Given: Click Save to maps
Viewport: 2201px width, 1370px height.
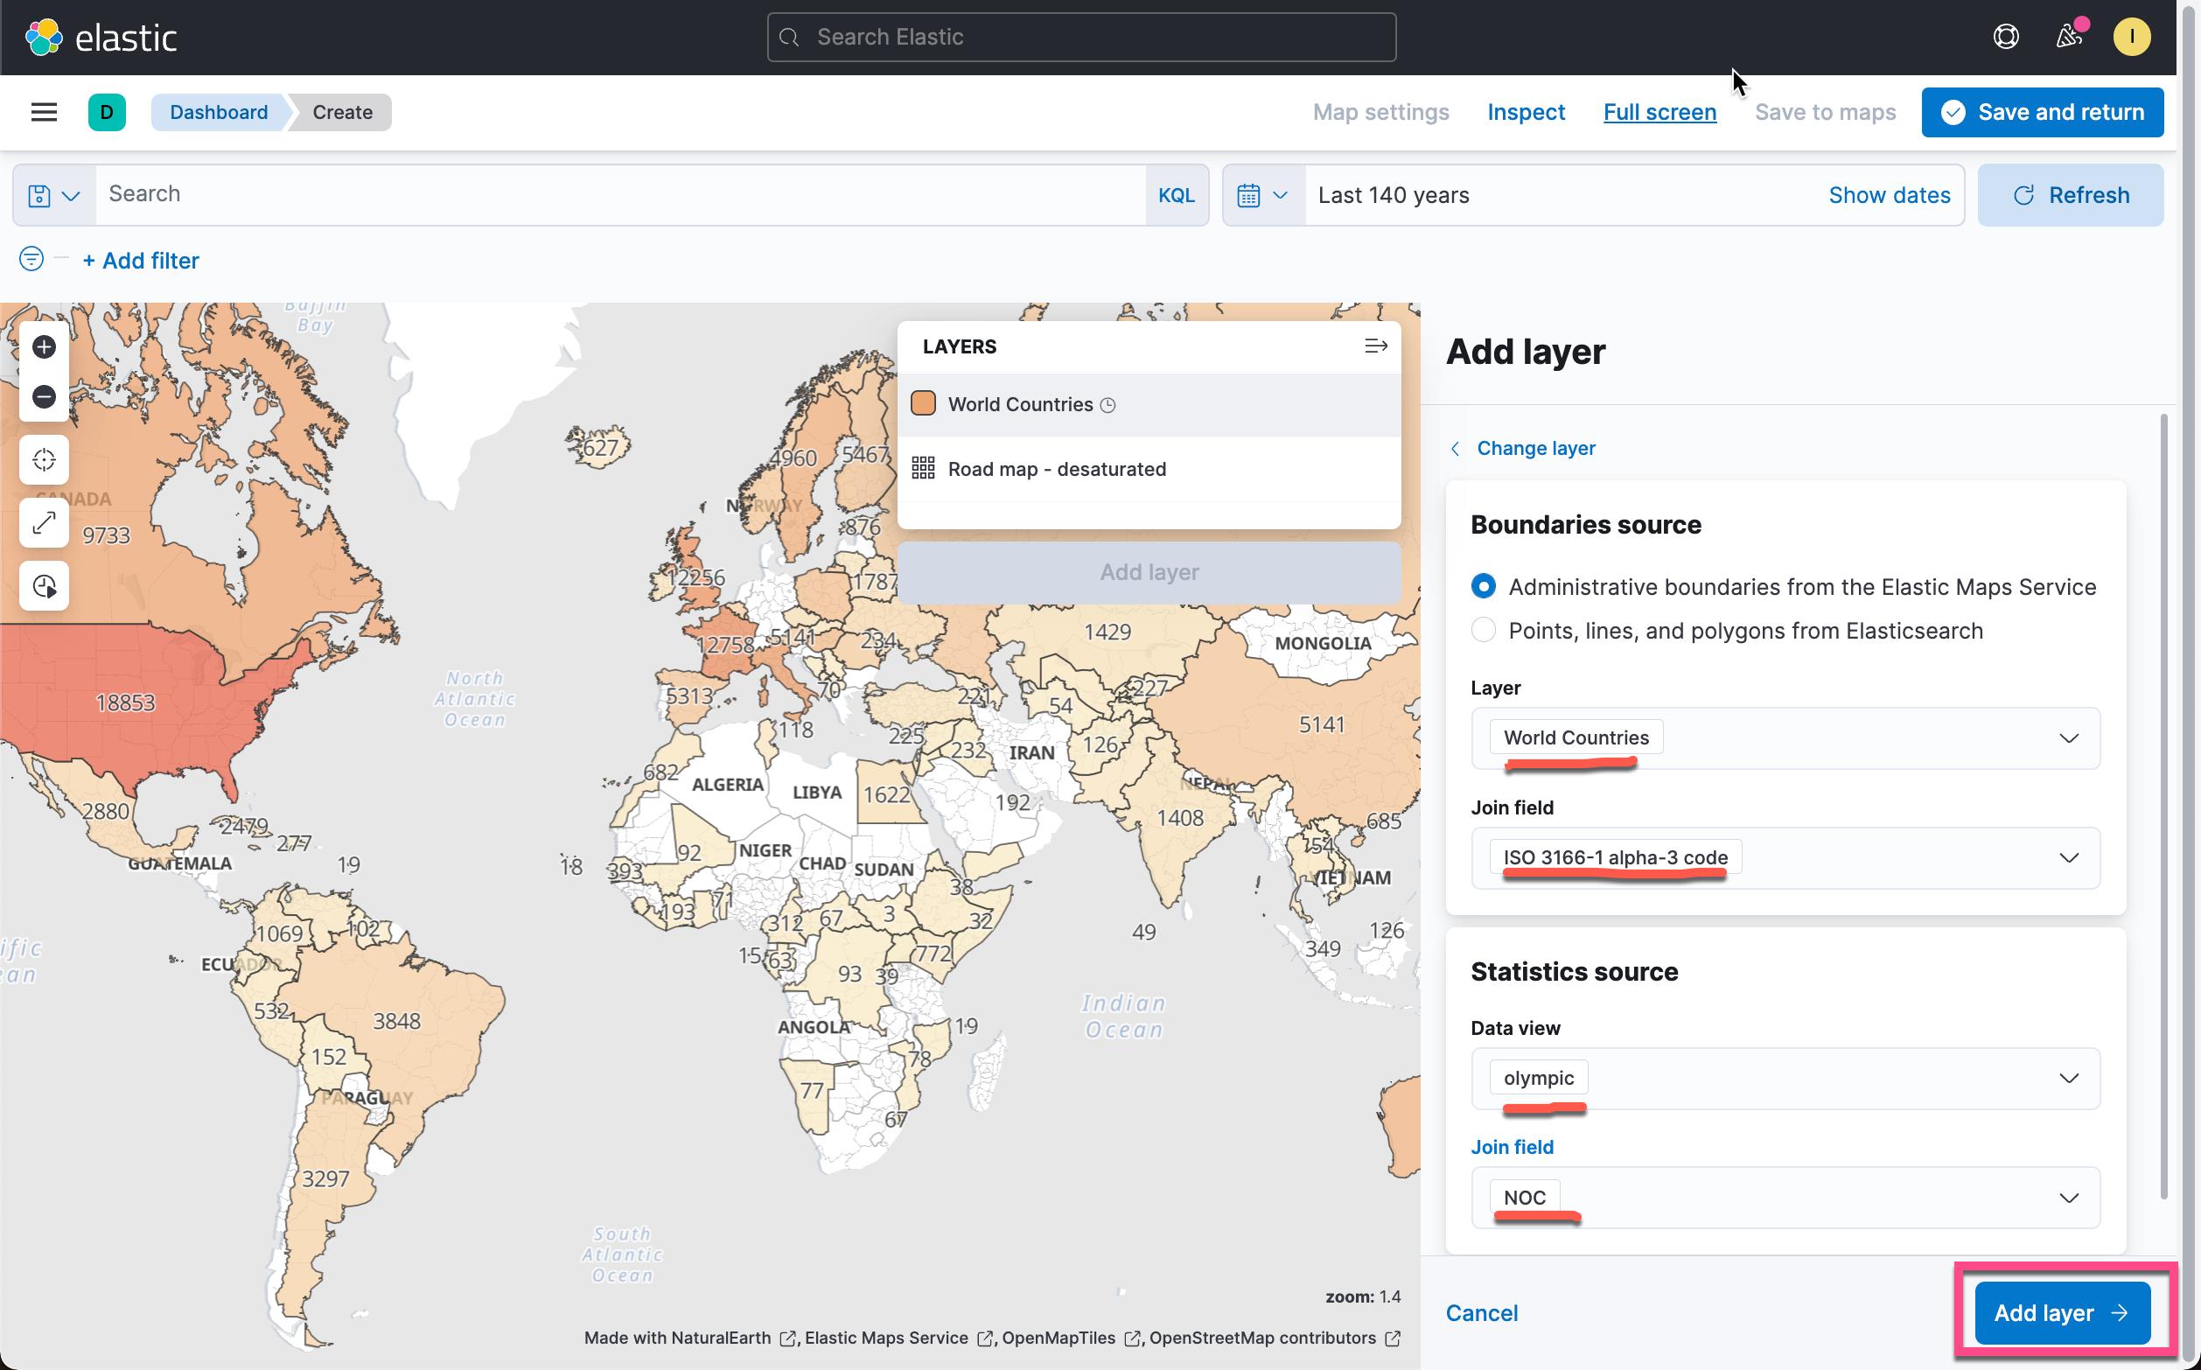Looking at the screenshot, I should pyautogui.click(x=1825, y=112).
